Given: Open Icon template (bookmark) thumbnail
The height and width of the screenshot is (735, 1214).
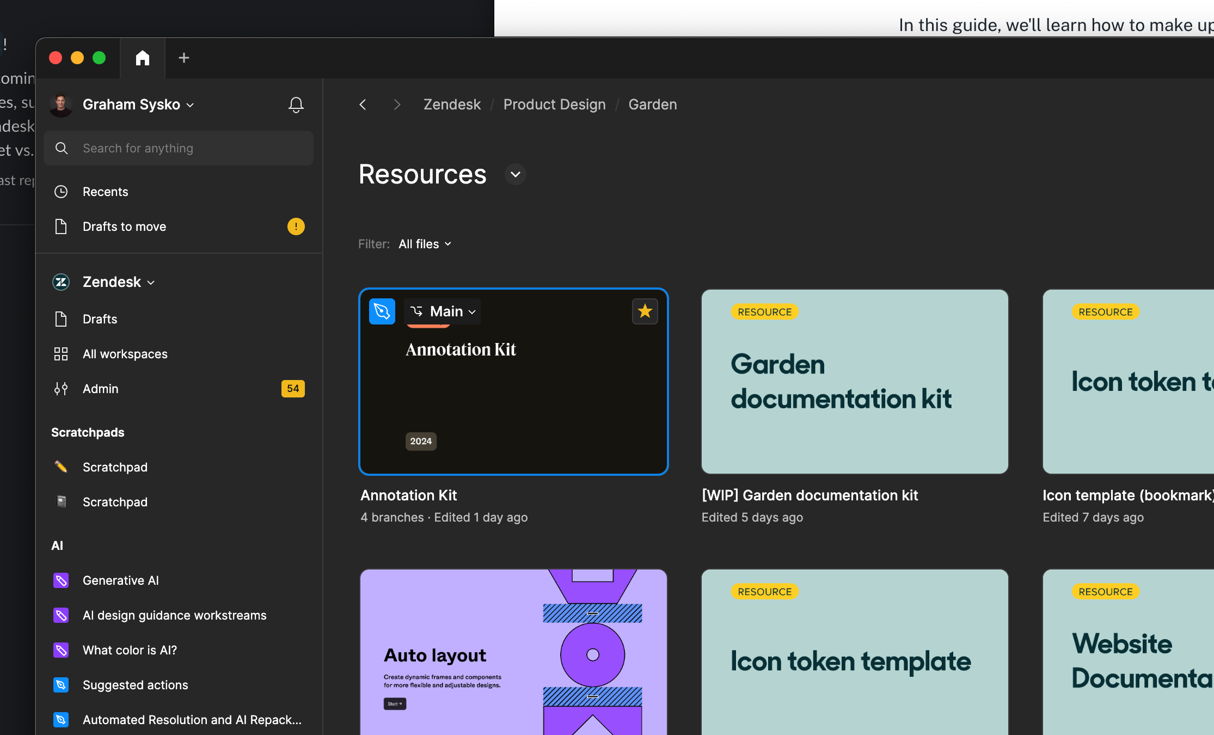Looking at the screenshot, I should 1128,381.
